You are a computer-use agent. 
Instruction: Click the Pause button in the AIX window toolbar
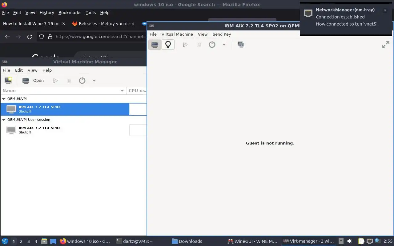[199, 45]
